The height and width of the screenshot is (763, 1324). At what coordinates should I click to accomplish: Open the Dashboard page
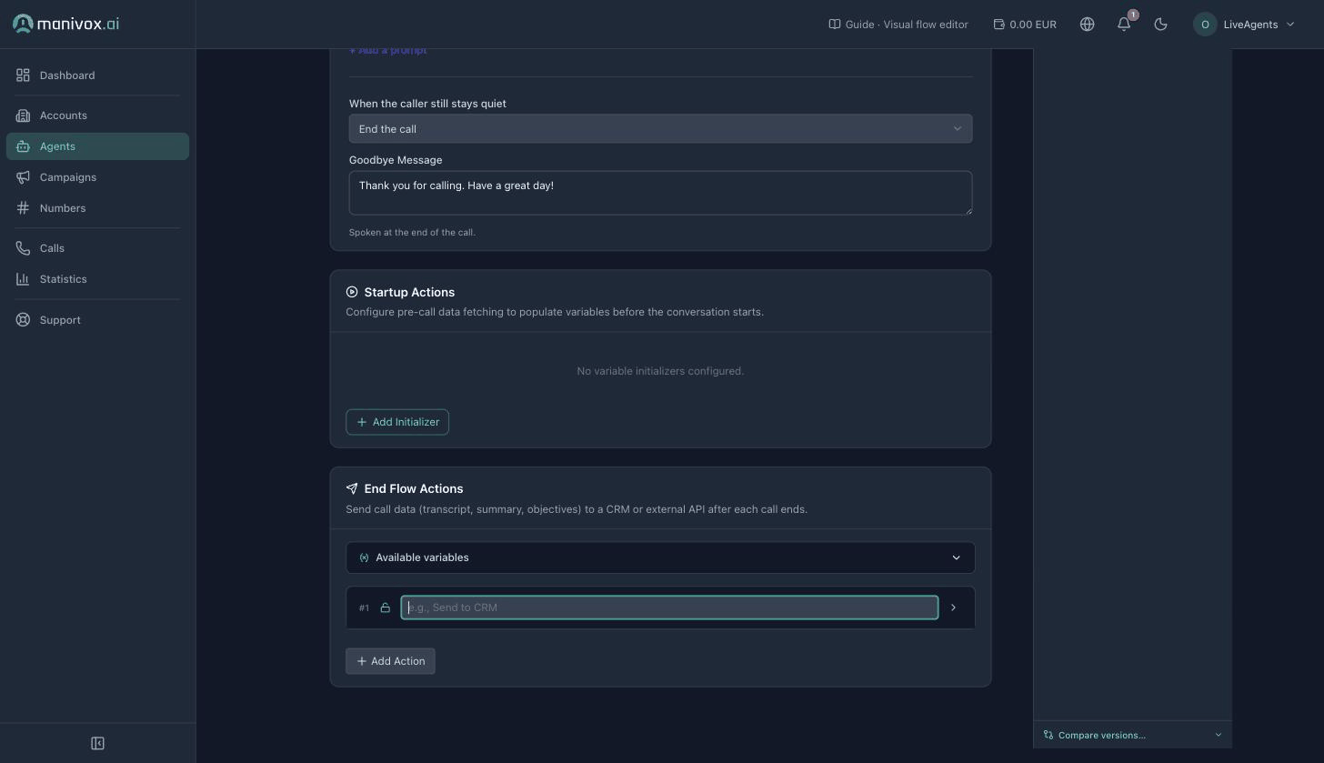pyautogui.click(x=97, y=75)
